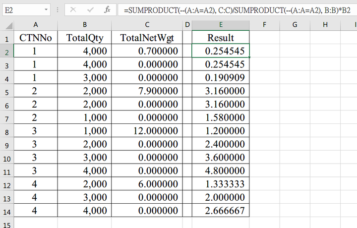Click the Result header cell
The height and width of the screenshot is (228, 357).
point(221,37)
